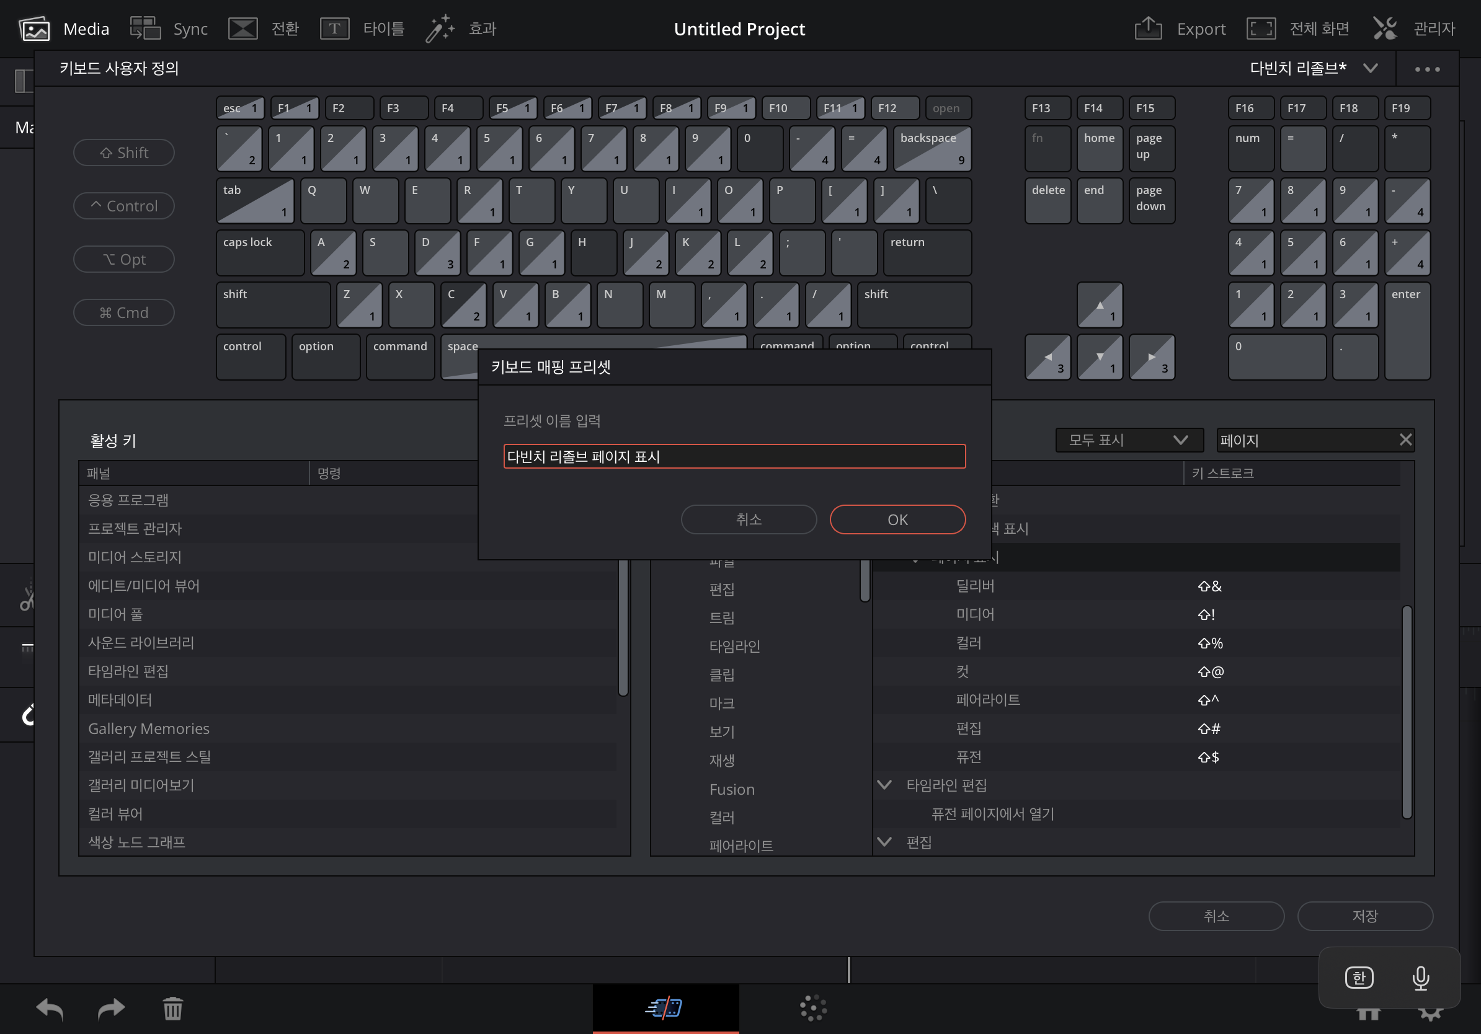Viewport: 1481px width, 1034px height.
Task: Open the 모두 표시 filter dropdown
Action: point(1129,440)
